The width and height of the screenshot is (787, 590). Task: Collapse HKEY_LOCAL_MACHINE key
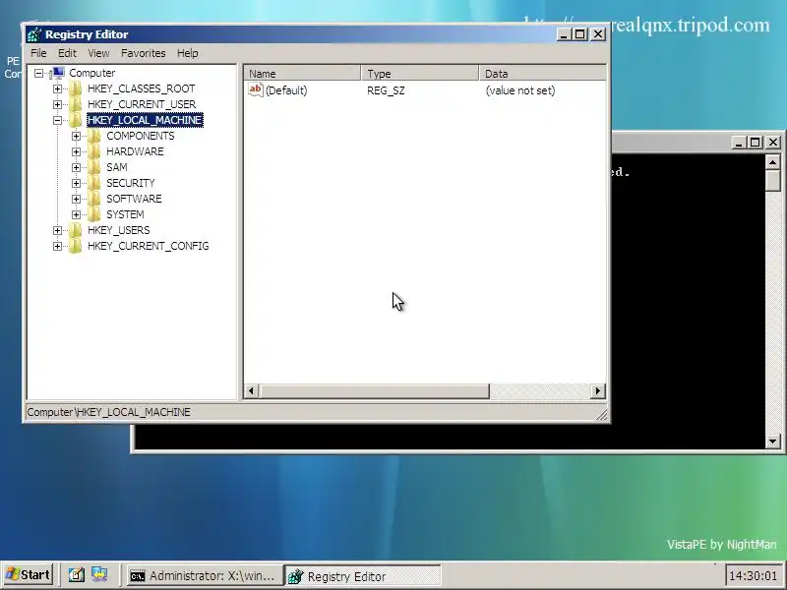57,120
